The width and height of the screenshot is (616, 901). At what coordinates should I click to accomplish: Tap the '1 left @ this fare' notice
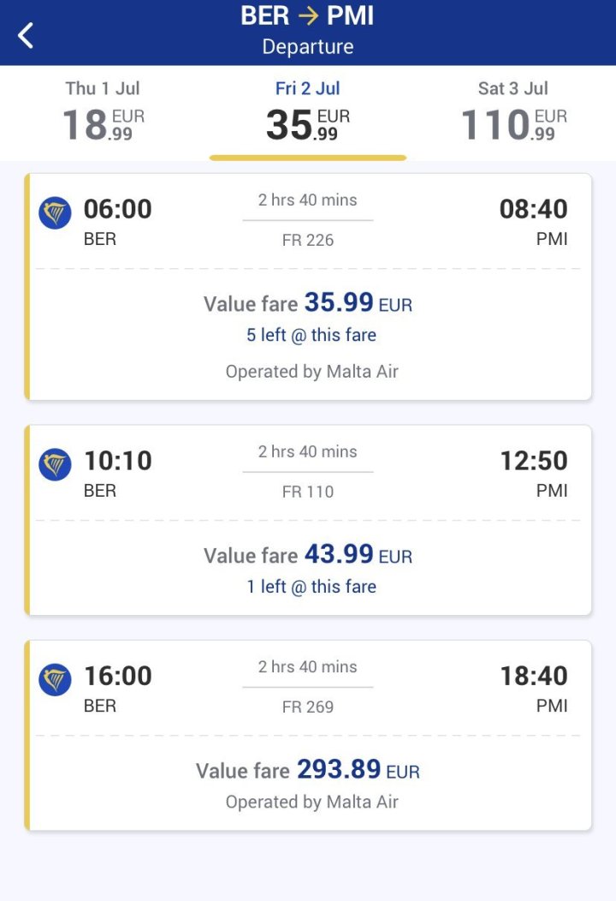(x=311, y=587)
